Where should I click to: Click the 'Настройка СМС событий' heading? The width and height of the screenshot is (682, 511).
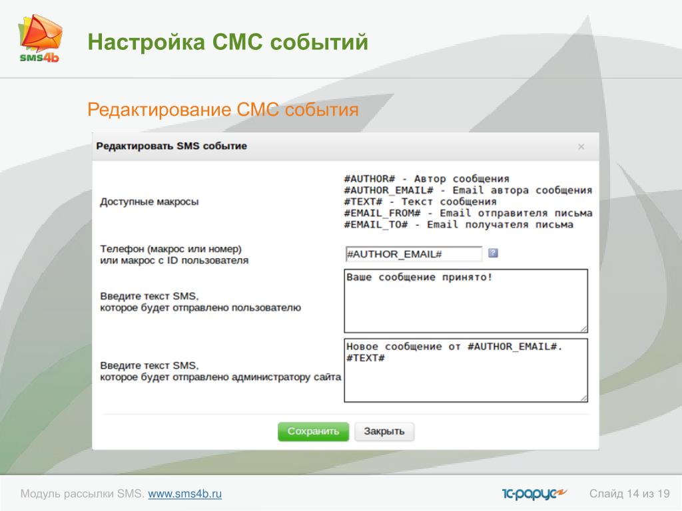coord(228,42)
